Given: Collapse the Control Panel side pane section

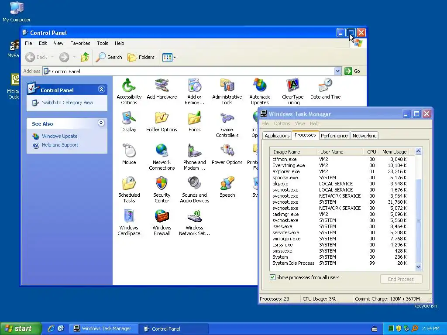Looking at the screenshot, I should click(101, 89).
